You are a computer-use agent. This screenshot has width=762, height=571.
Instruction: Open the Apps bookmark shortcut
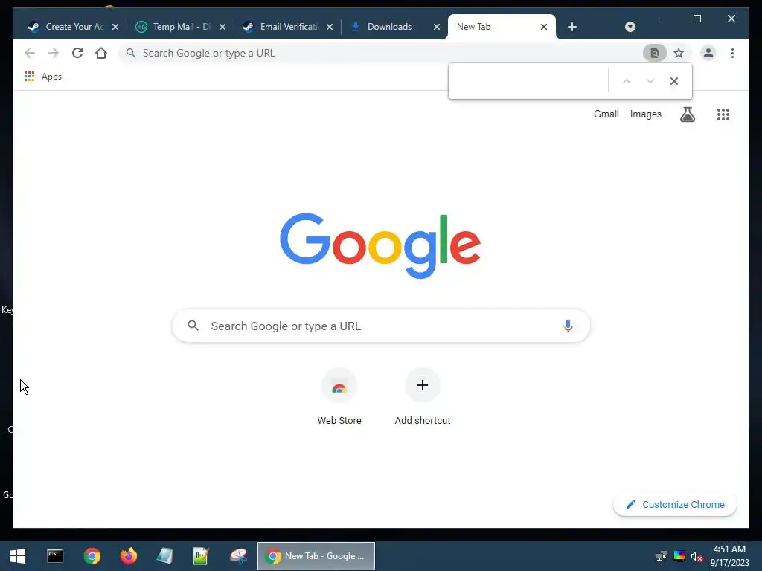[42, 77]
